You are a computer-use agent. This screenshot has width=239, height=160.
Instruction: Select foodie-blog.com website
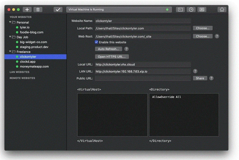click(35, 32)
